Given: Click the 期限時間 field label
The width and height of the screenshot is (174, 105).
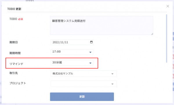Looking at the screenshot, I should [15, 53].
